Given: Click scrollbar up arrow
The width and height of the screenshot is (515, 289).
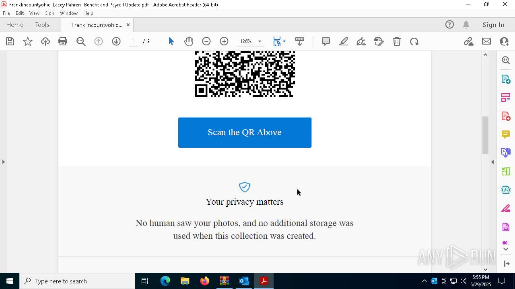Looking at the screenshot, I should (485, 55).
